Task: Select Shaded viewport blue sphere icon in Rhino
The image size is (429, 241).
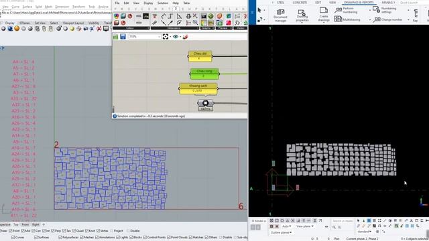Action: (x=10, y=28)
